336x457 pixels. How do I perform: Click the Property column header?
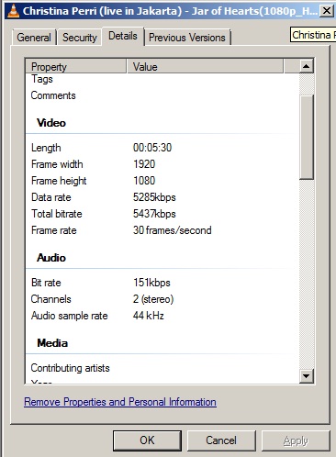(76, 67)
